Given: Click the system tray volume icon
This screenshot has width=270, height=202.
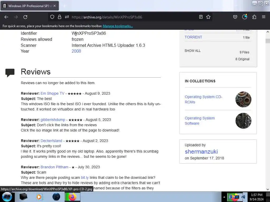Looking at the screenshot, I should click(x=243, y=197).
